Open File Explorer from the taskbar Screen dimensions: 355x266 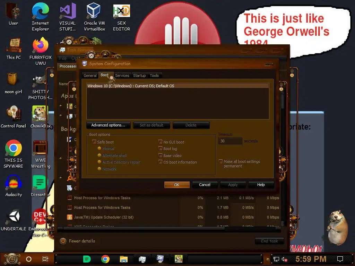coord(124,259)
